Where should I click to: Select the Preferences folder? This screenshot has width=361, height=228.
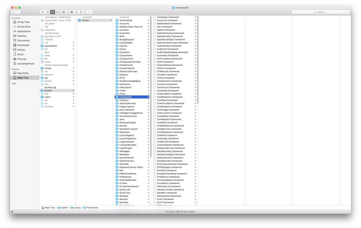point(132,177)
